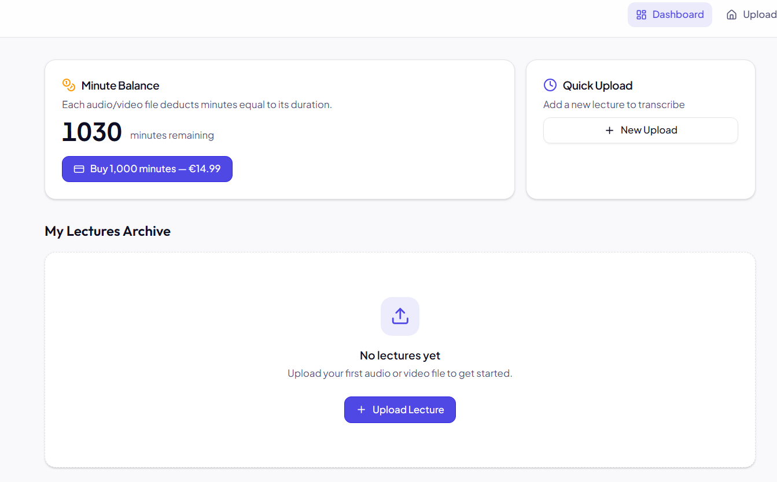The image size is (777, 482).
Task: Click the home icon next to Upload
Action: point(731,14)
